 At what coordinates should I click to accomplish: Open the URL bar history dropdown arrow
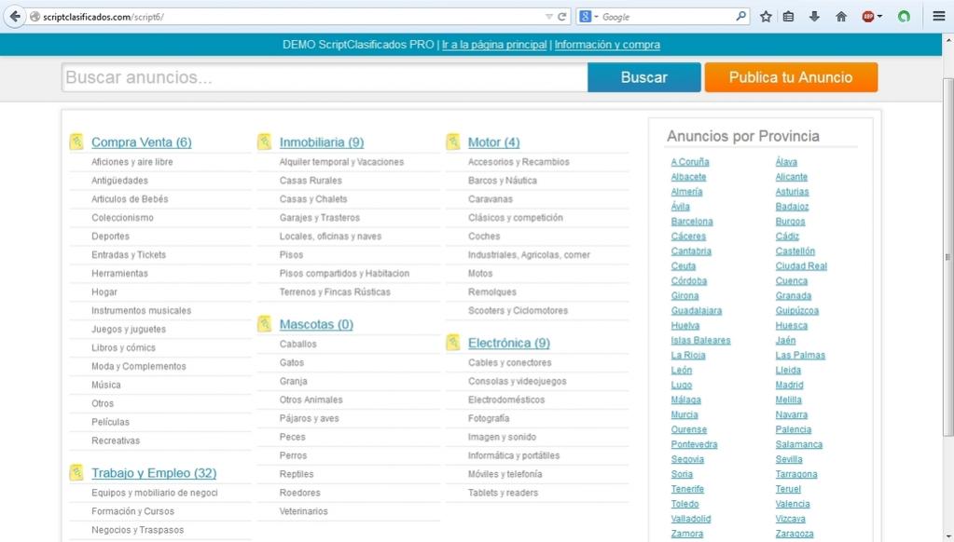click(548, 17)
